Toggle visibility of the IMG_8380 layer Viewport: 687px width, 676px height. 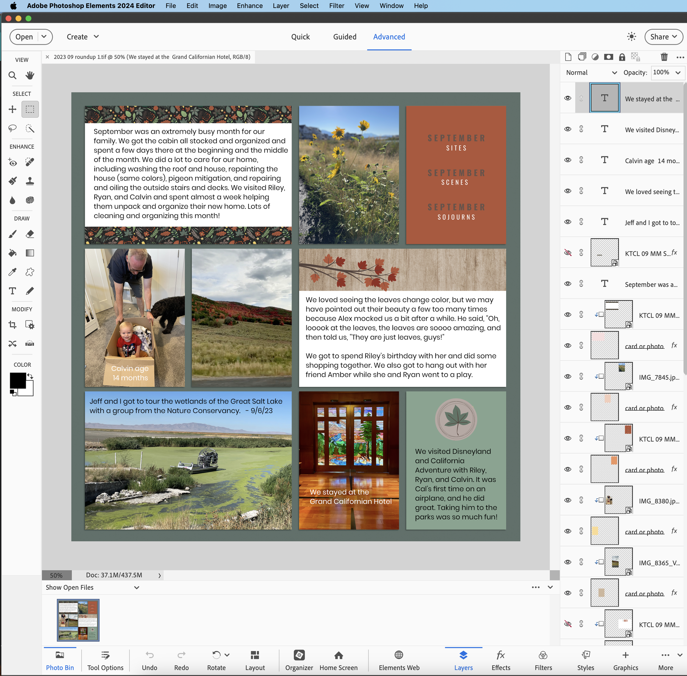pyautogui.click(x=567, y=500)
